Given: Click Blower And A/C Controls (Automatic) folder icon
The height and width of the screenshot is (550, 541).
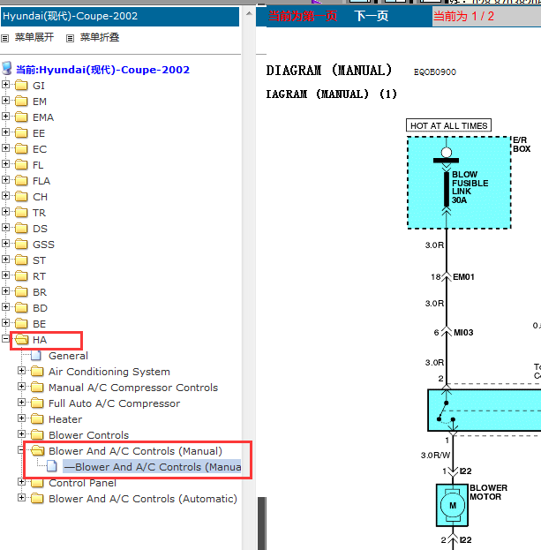Looking at the screenshot, I should (x=37, y=499).
